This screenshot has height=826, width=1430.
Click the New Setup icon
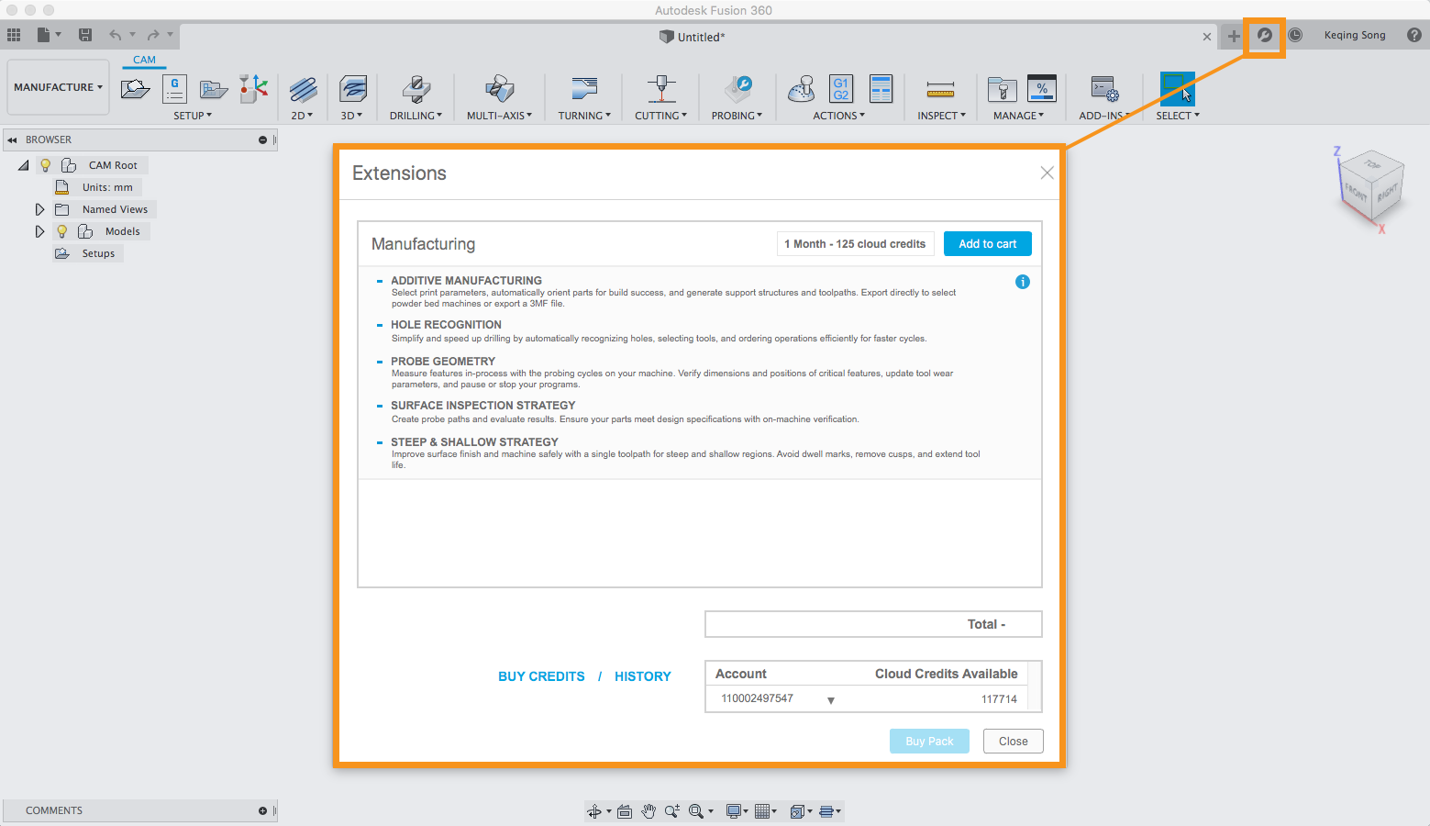click(135, 89)
